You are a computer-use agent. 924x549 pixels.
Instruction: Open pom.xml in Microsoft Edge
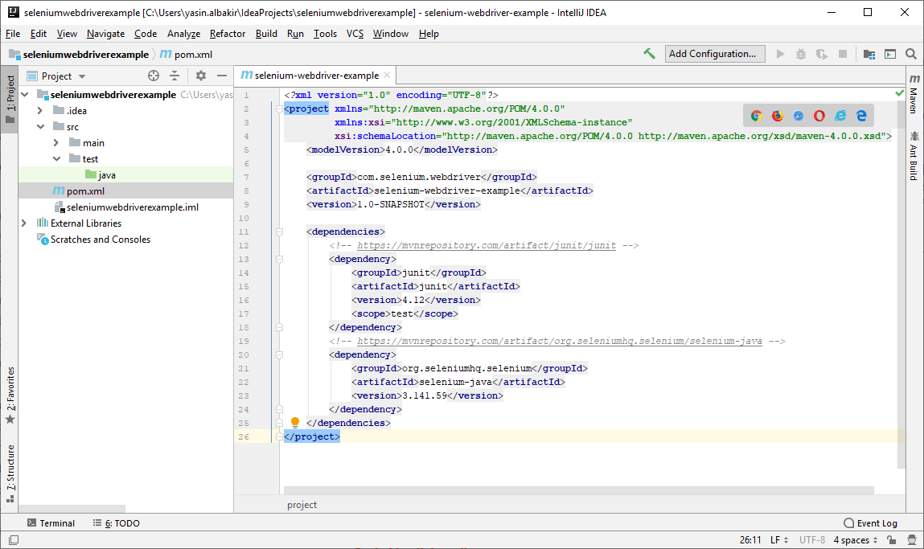[x=861, y=116]
